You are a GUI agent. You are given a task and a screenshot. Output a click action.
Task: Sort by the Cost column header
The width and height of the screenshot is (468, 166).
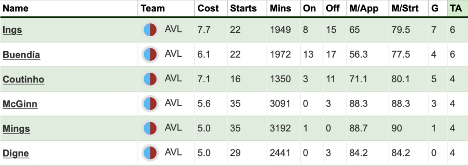point(208,8)
